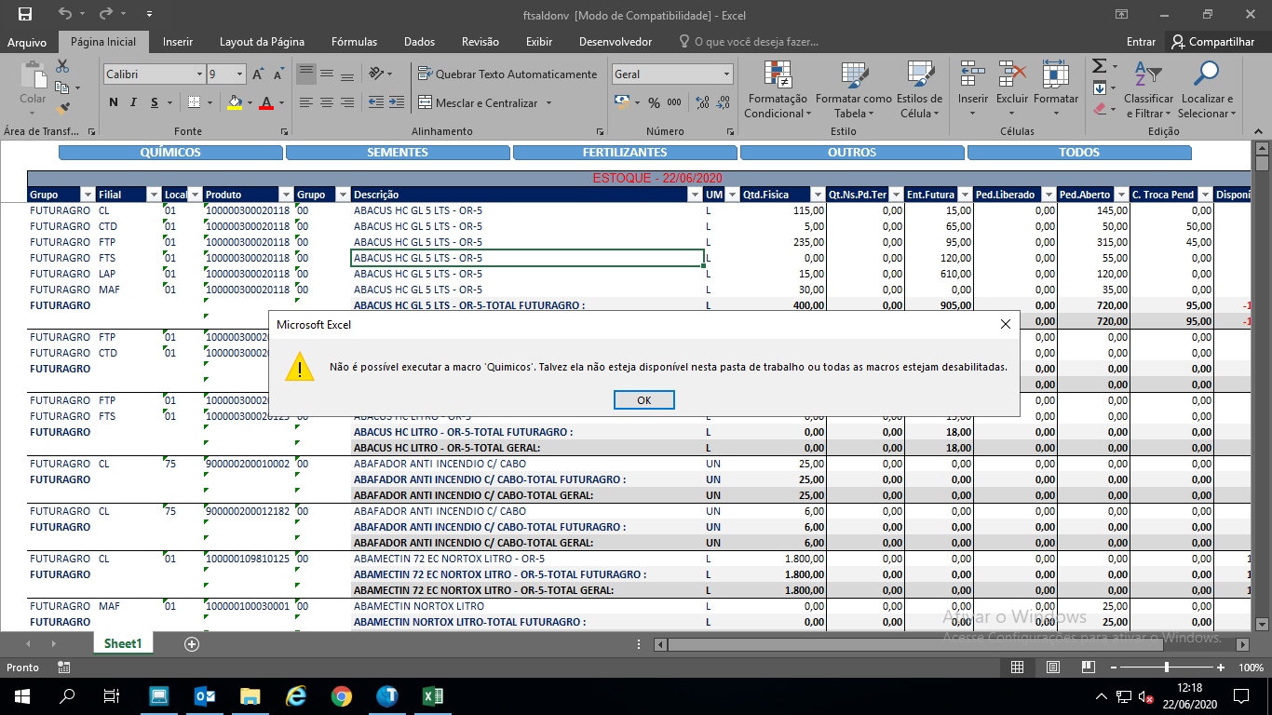Toggle Italic formatting
1272x715 pixels.
[x=133, y=102]
